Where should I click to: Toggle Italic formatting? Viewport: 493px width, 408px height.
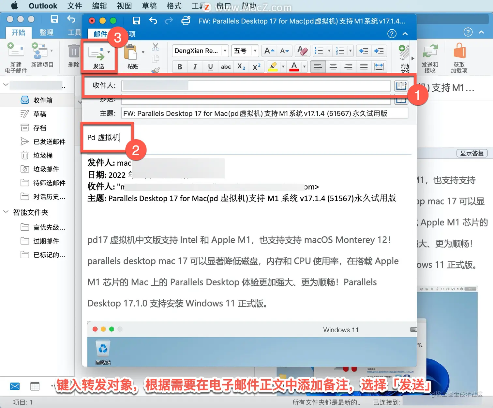[x=195, y=67]
